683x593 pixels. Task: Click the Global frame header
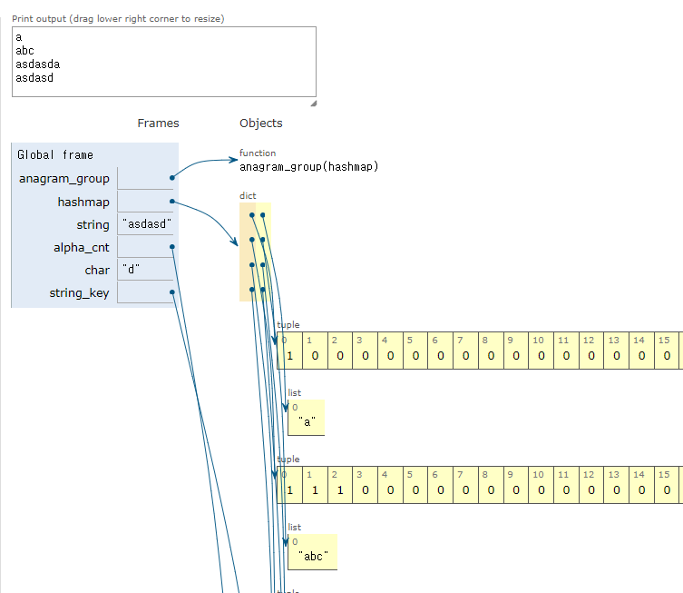[x=55, y=154]
